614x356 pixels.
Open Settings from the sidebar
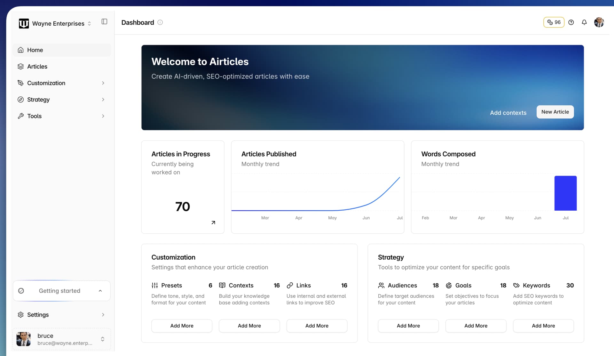click(38, 315)
